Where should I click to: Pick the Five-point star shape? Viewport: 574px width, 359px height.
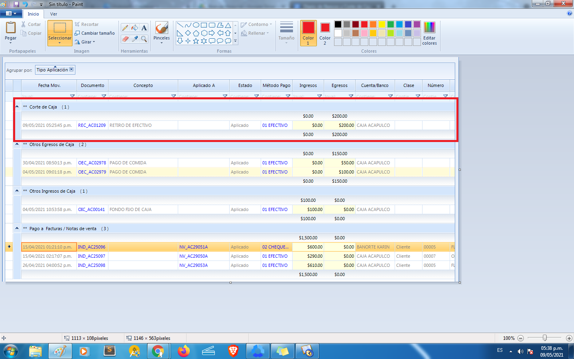coord(196,41)
